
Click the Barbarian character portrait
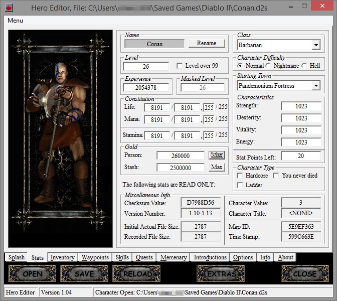(60, 138)
